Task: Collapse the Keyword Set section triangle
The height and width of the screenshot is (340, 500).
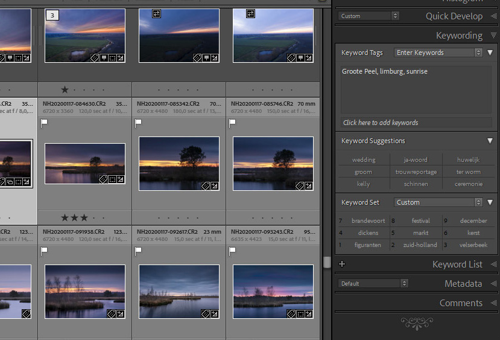Action: point(490,202)
